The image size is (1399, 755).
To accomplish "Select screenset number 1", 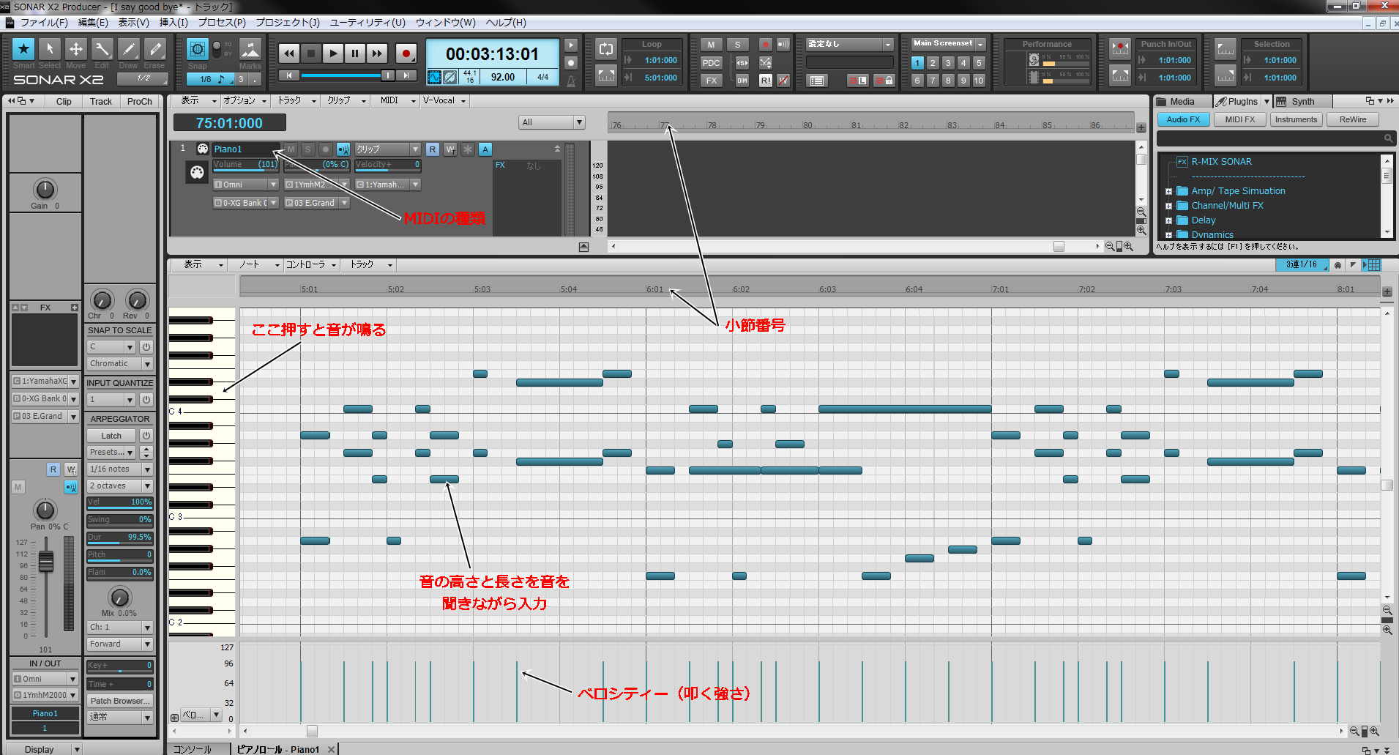I will pos(917,63).
